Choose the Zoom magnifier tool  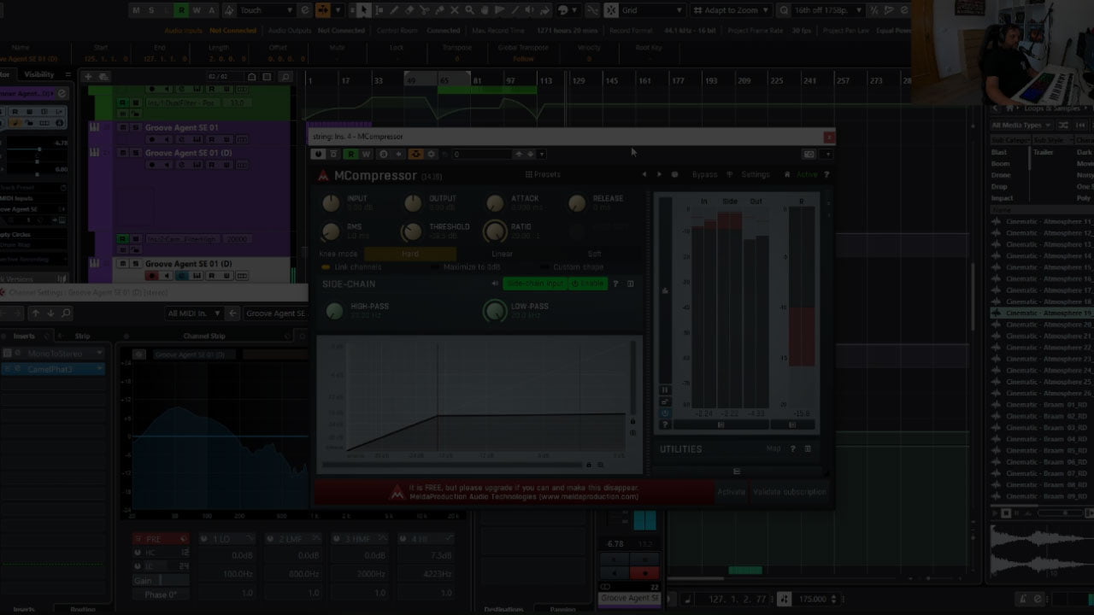[470, 10]
